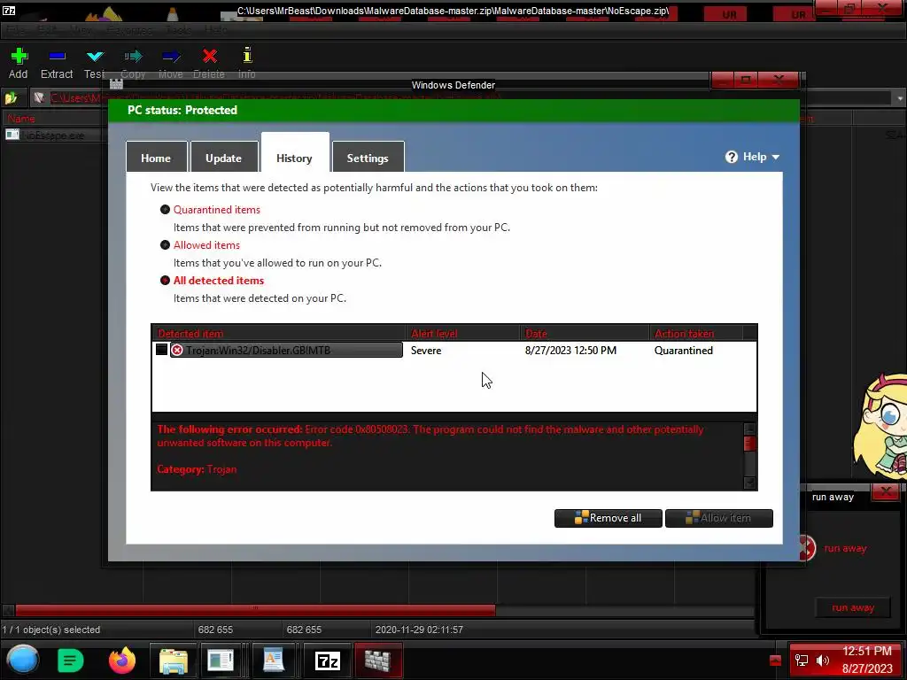This screenshot has width=907, height=680.
Task: Click the red error icon in run away dialog
Action: click(805, 548)
